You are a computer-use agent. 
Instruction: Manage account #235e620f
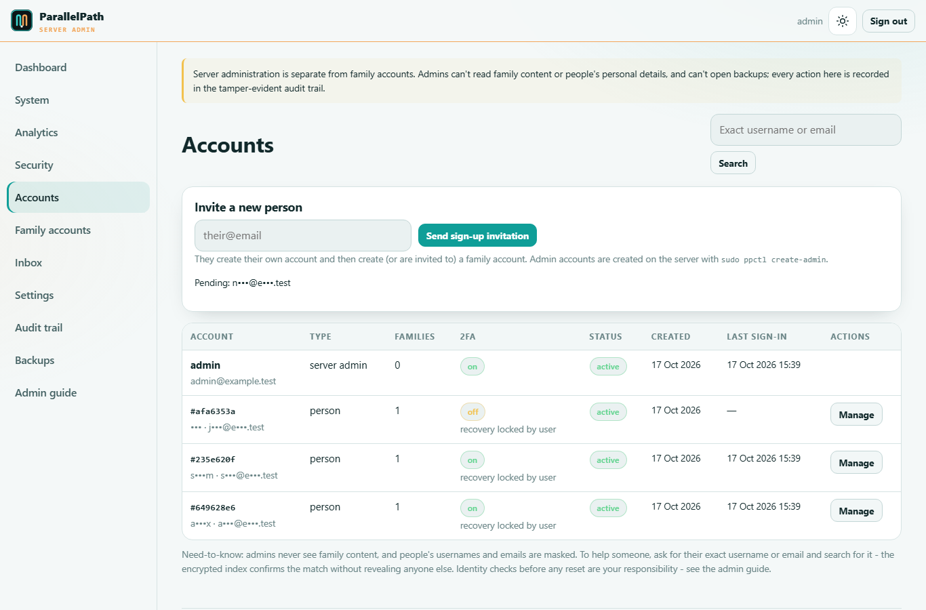pos(856,463)
